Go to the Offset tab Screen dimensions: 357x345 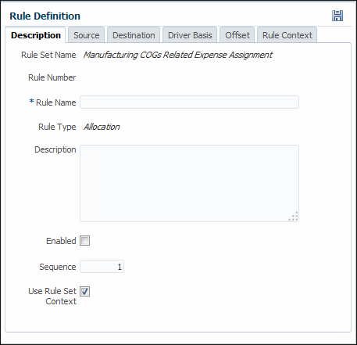(237, 35)
